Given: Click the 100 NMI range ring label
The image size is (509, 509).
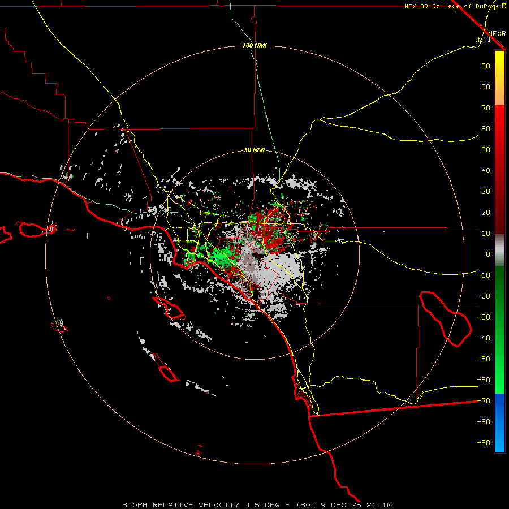Looking at the screenshot, I should (x=255, y=45).
